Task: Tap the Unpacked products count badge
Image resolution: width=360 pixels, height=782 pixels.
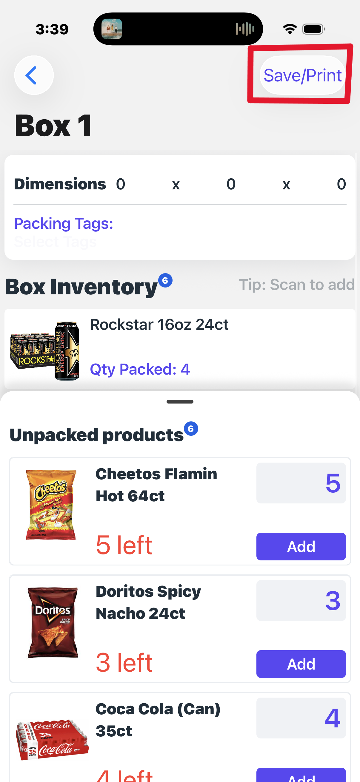Action: [191, 429]
